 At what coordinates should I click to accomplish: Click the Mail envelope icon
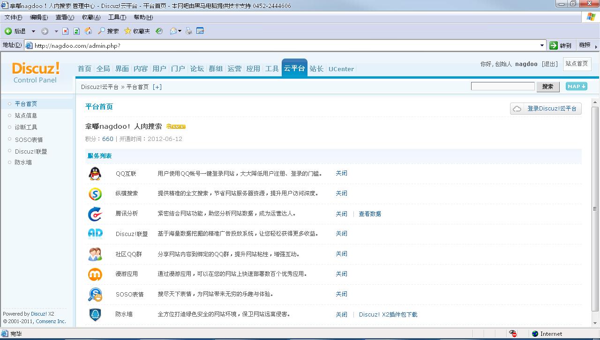click(173, 31)
